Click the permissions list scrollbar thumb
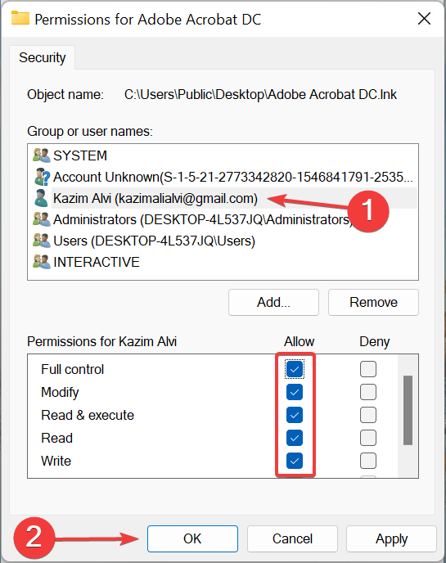Viewport: 446px width, 563px height. pyautogui.click(x=408, y=411)
